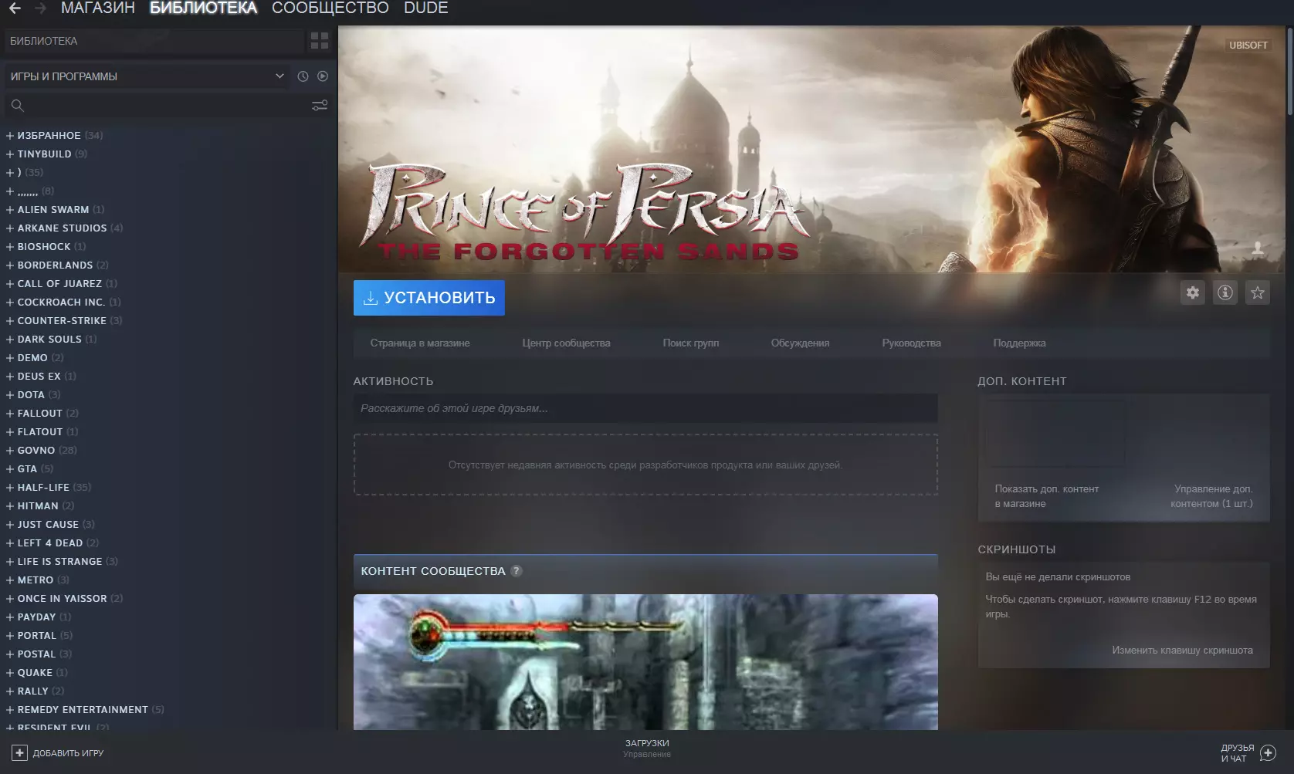Screen dimensions: 1294x774
Task: Open the community content screenshot thumbnail
Action: coord(645,662)
